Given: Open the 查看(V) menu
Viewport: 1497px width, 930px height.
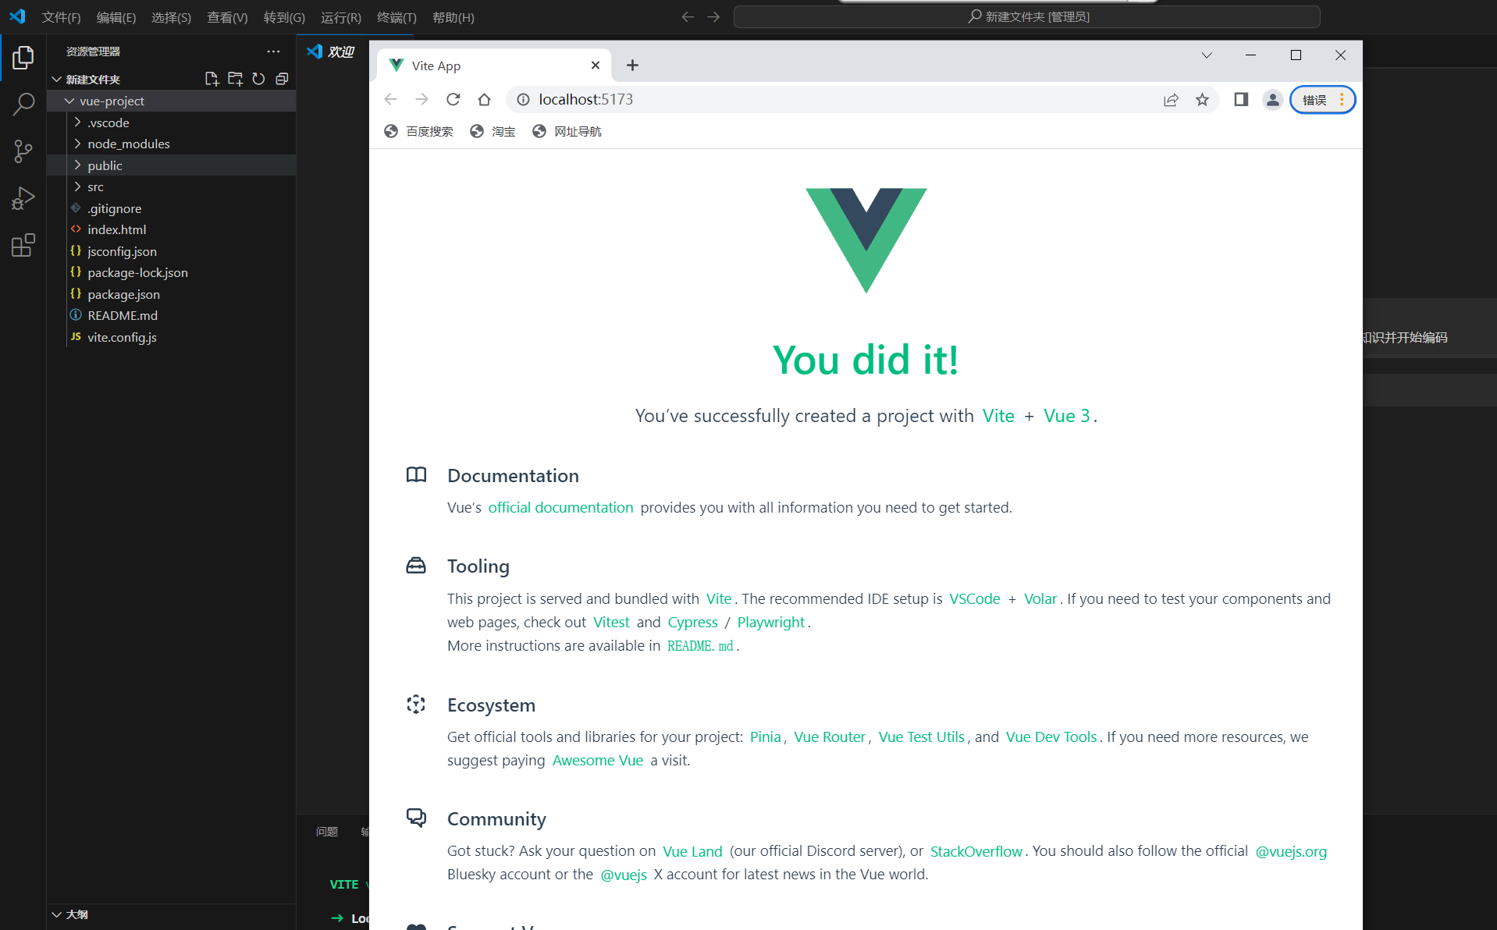Looking at the screenshot, I should coord(227,17).
